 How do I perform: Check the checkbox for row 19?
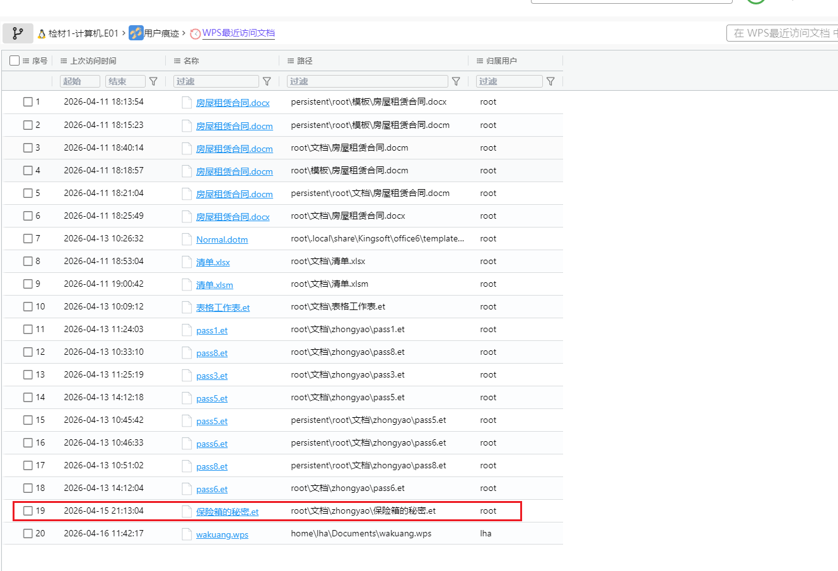click(x=28, y=510)
